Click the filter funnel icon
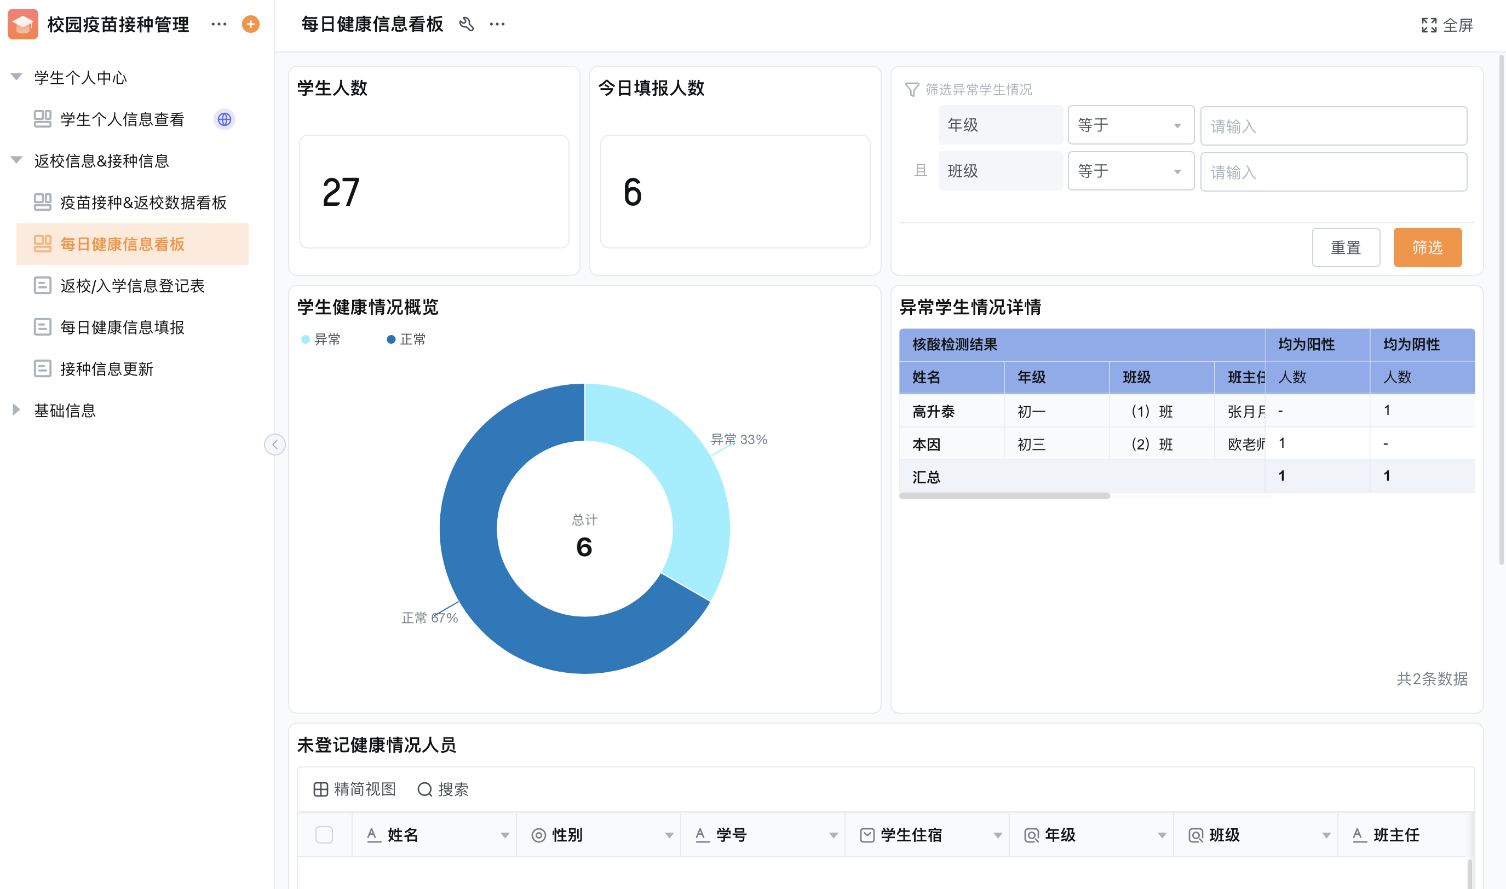The width and height of the screenshot is (1506, 889). pos(911,90)
